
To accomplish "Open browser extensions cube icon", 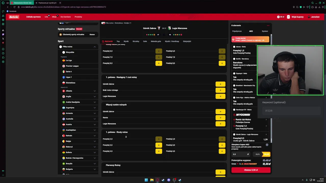I will [313, 7].
